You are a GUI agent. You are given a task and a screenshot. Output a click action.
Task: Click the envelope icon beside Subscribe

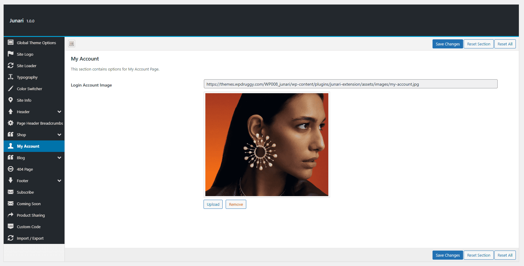pos(11,192)
